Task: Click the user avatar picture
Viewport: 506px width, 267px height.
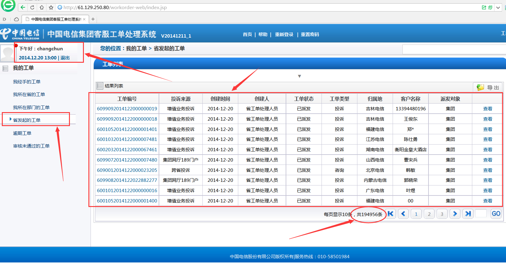Action: (7, 53)
